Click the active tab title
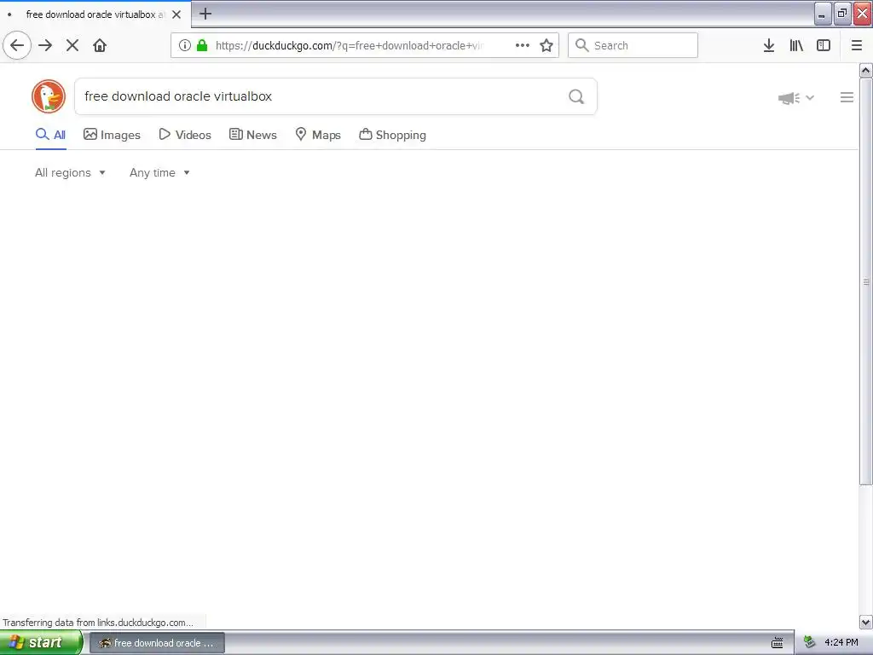The width and height of the screenshot is (873, 655). click(x=95, y=14)
